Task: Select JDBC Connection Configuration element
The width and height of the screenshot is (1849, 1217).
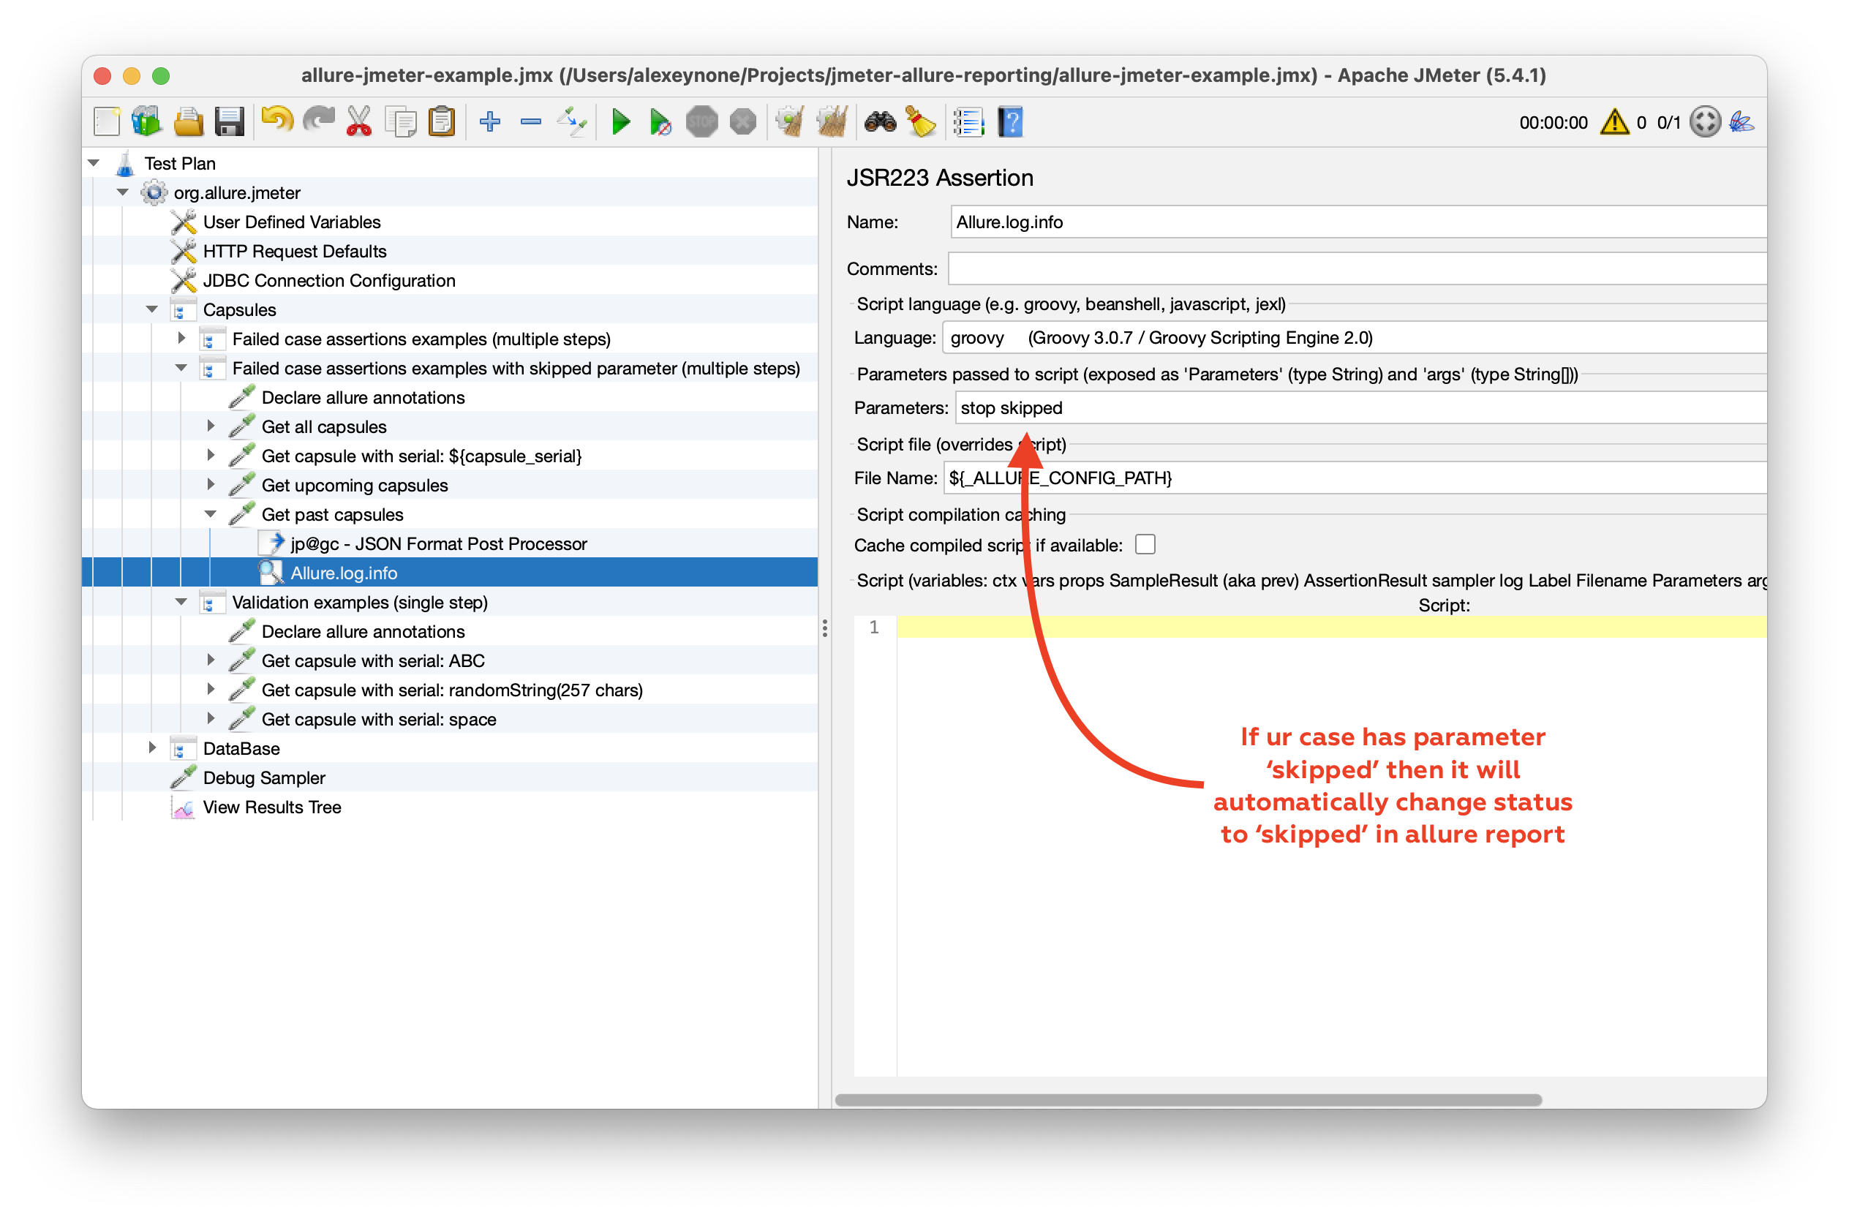Action: click(x=328, y=280)
